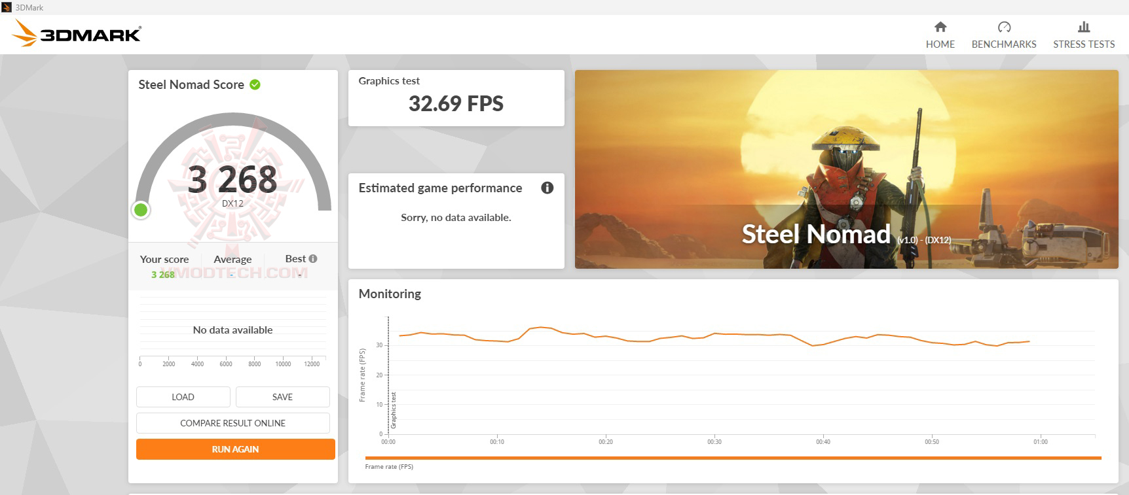
Task: Go to the Home tab
Action: tap(940, 35)
